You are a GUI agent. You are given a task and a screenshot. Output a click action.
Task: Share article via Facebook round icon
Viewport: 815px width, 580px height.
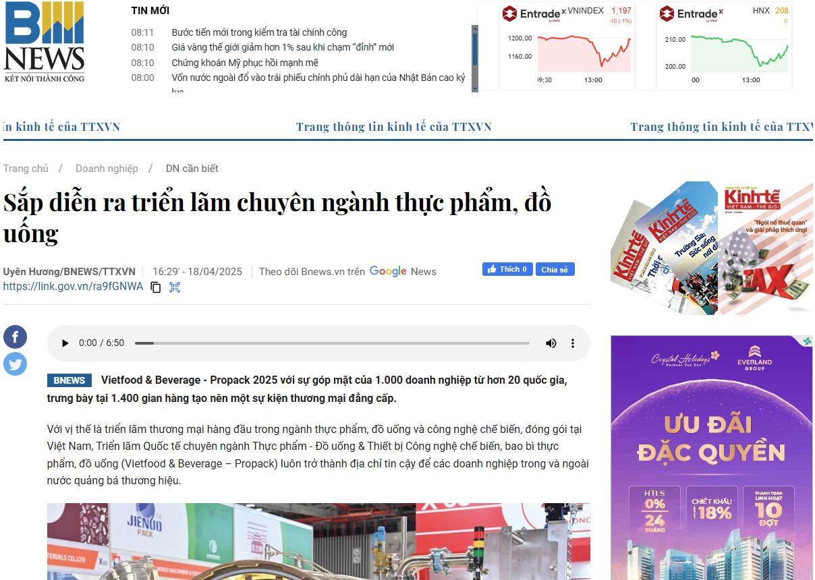tap(15, 337)
